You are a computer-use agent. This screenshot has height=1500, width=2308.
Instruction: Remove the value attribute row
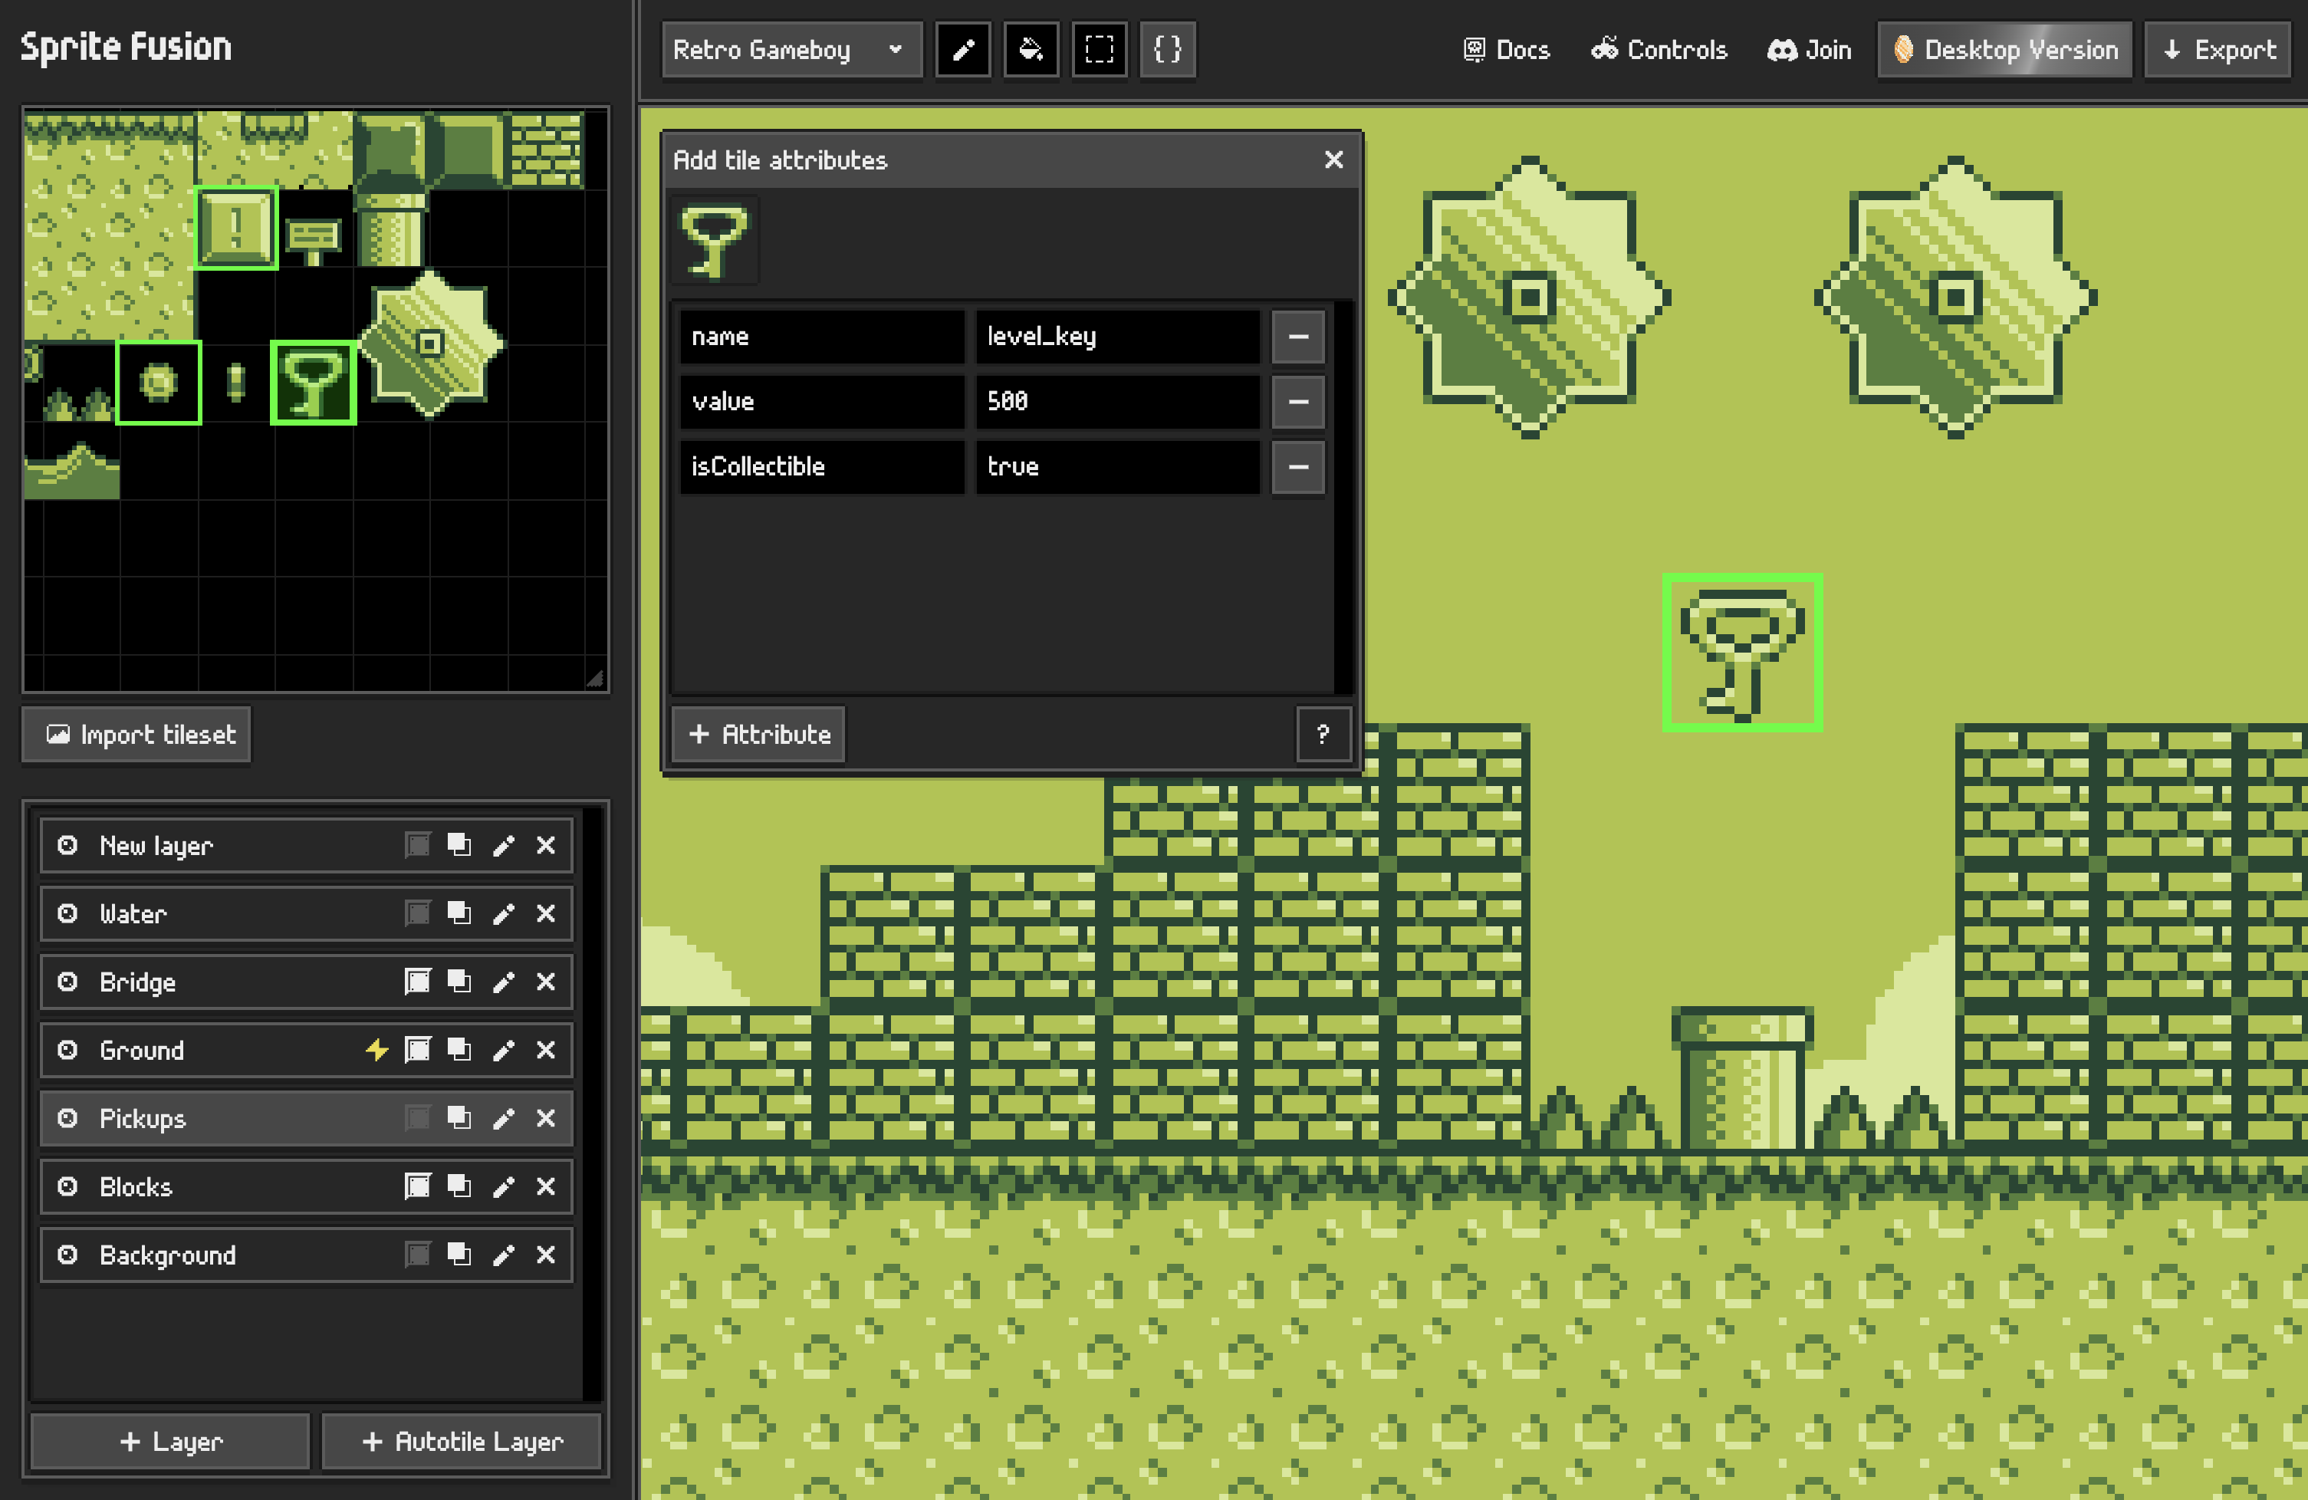click(x=1298, y=401)
